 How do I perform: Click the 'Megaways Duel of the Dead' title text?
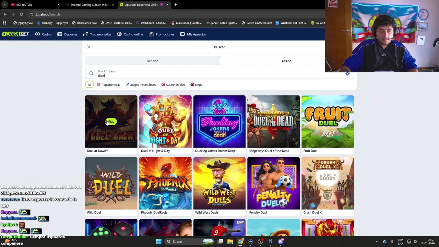269,151
